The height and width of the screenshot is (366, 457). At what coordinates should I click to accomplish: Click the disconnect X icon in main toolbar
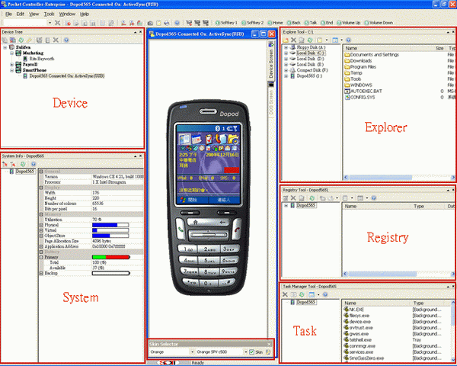tap(57, 23)
